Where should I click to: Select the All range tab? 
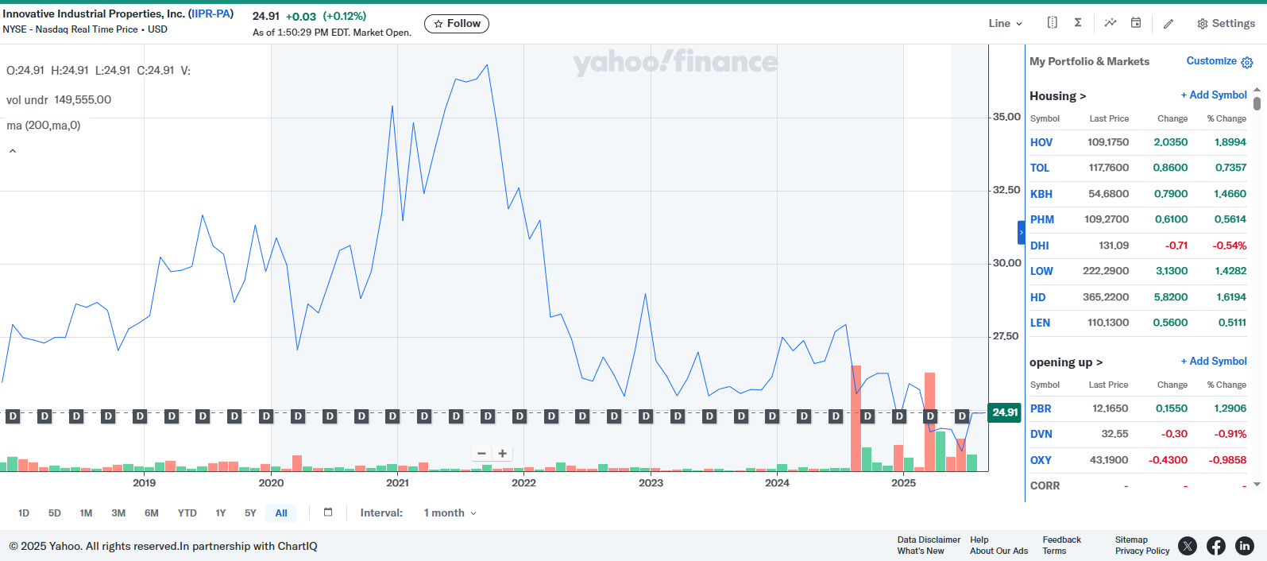point(281,513)
